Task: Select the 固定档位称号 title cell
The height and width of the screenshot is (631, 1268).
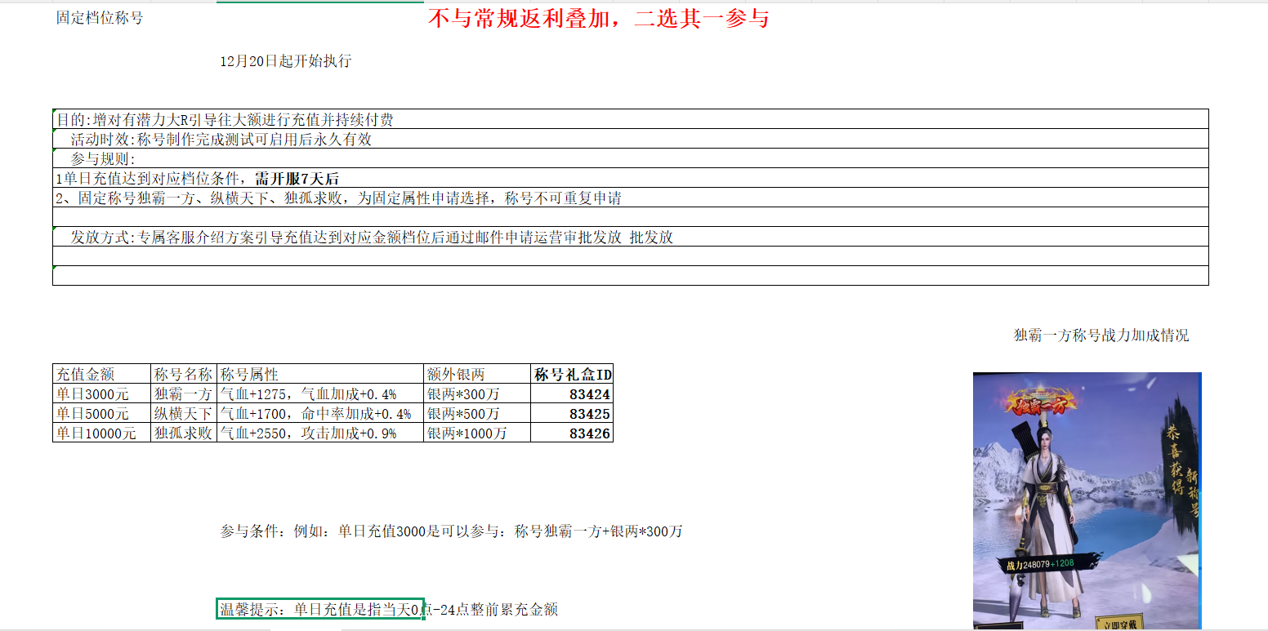Action: 100,18
